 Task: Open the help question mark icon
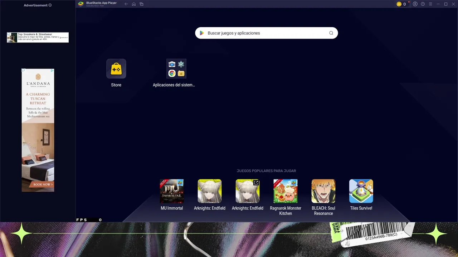pyautogui.click(x=423, y=4)
